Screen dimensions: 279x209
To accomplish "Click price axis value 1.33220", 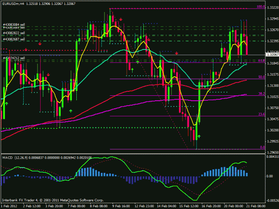I will [x=273, y=8].
